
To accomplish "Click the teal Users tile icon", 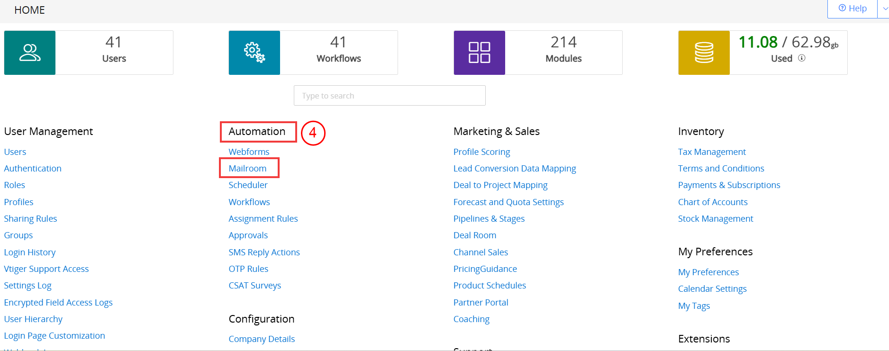I will pyautogui.click(x=30, y=53).
